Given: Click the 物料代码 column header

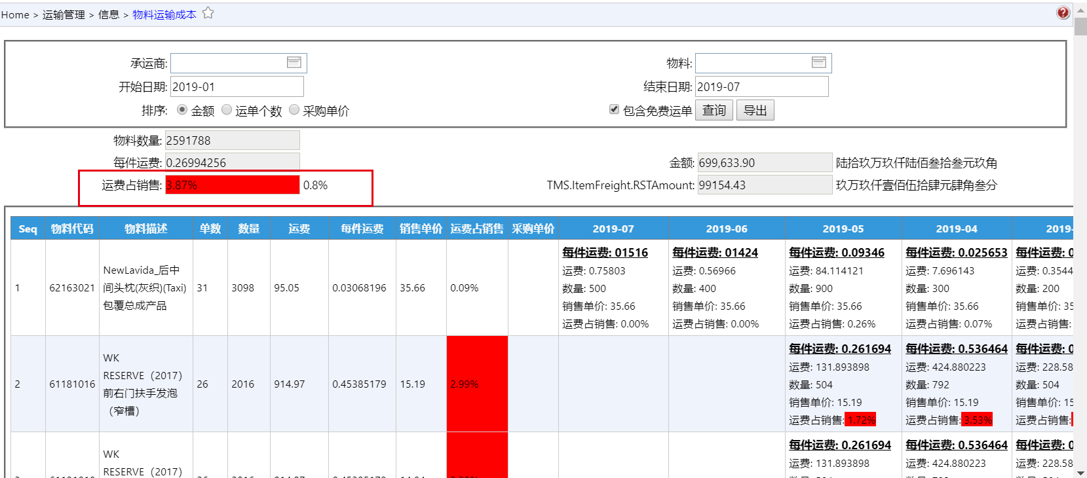Looking at the screenshot, I should (72, 229).
